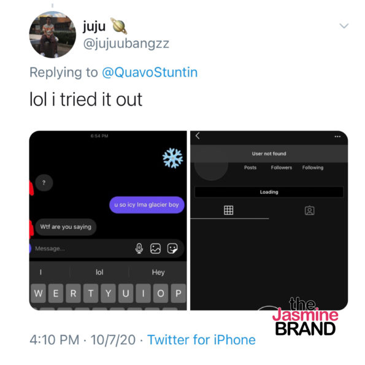Switch to the posts grid tab
The image size is (365, 365).
228,210
